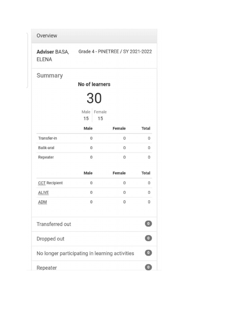Image resolution: width=237 pixels, height=316 pixels.
Task: Click the Summary section heading
Action: (49, 75)
